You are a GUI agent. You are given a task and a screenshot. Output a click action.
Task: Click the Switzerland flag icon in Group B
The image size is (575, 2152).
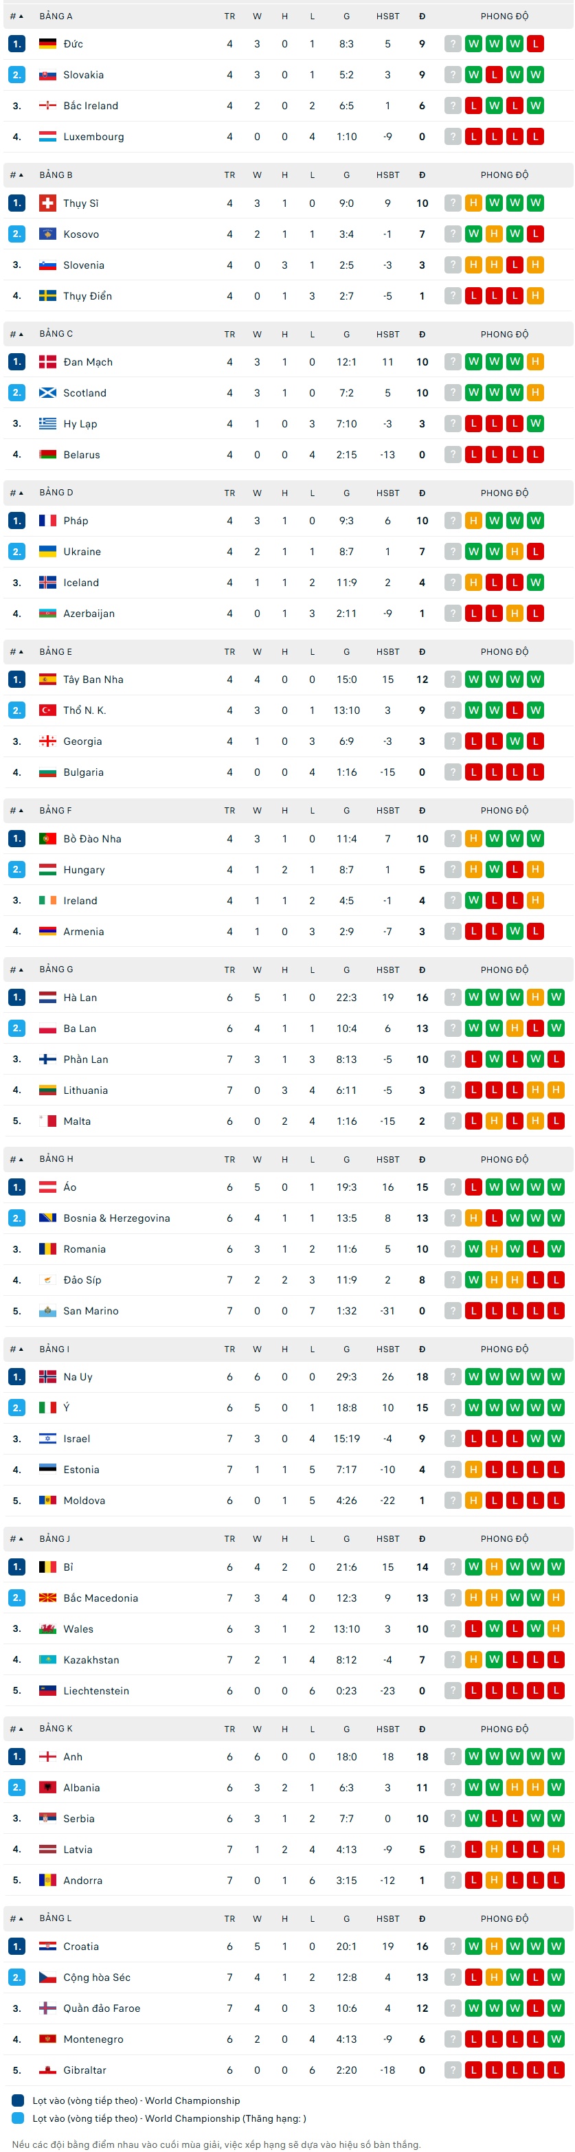tap(47, 203)
